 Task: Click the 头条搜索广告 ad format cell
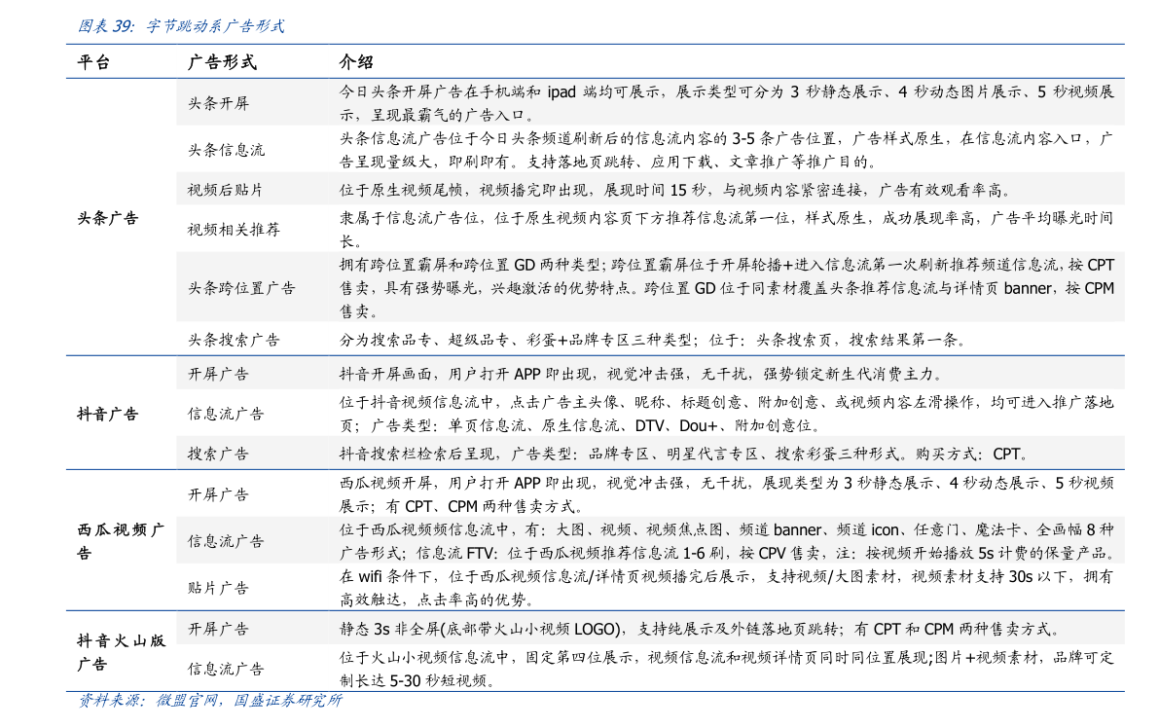[234, 340]
